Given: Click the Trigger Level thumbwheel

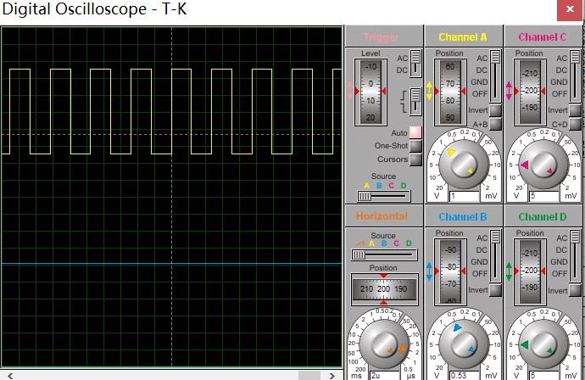Looking at the screenshot, I should 370,92.
